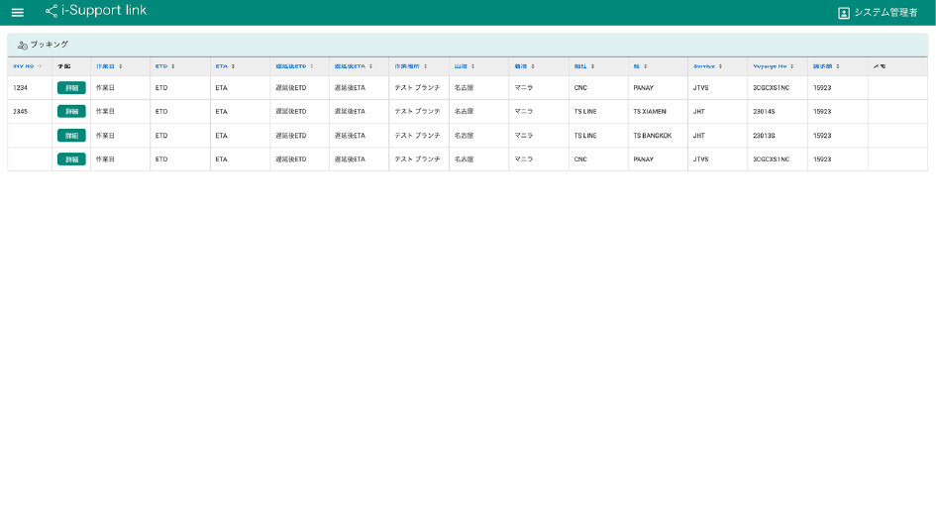Click 名古屋 in the invoice 2345 row
936x529 pixels.
[x=464, y=112]
